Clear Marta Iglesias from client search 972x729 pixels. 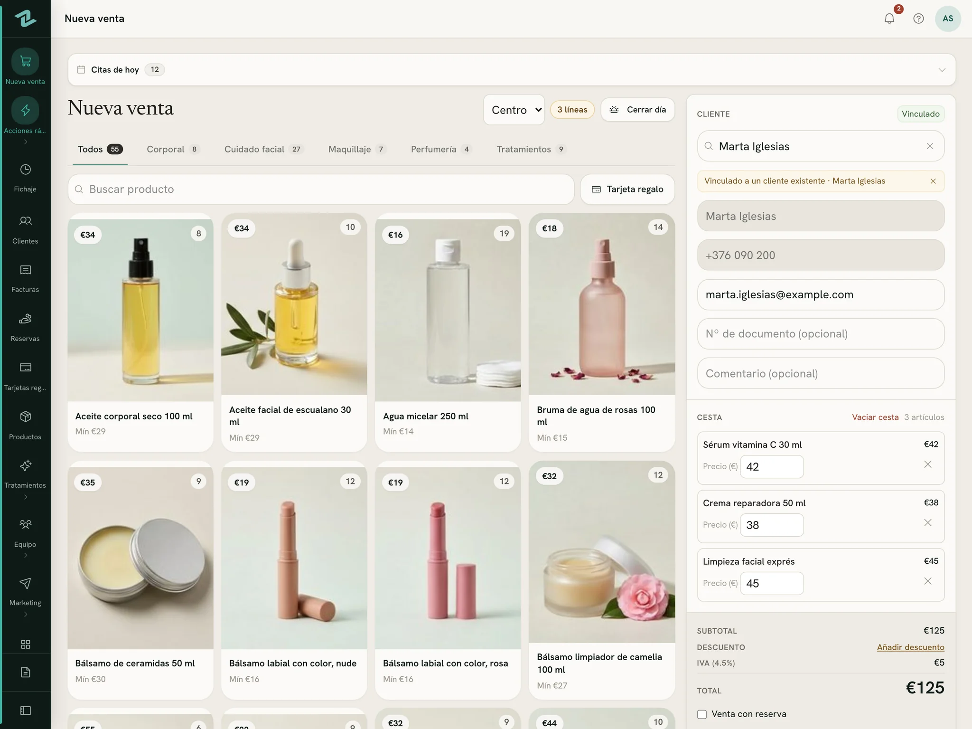[930, 146]
